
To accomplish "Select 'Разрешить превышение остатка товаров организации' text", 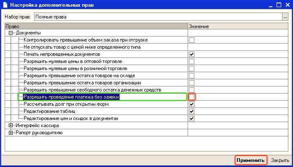I will pyautogui.click(x=82, y=83).
